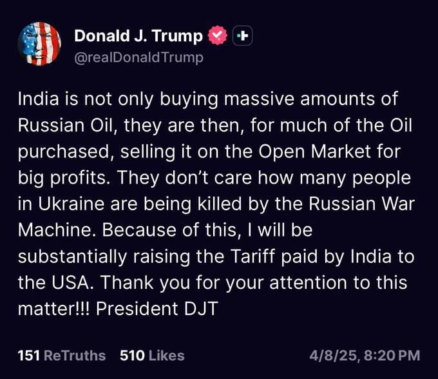The image size is (438, 379).
Task: Open Donald J. Trump's profile avatar
Action: (39, 45)
